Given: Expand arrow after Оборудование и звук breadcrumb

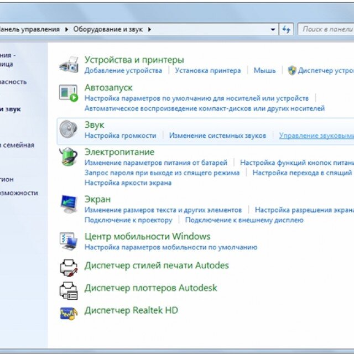Looking at the screenshot, I should tap(149, 29).
